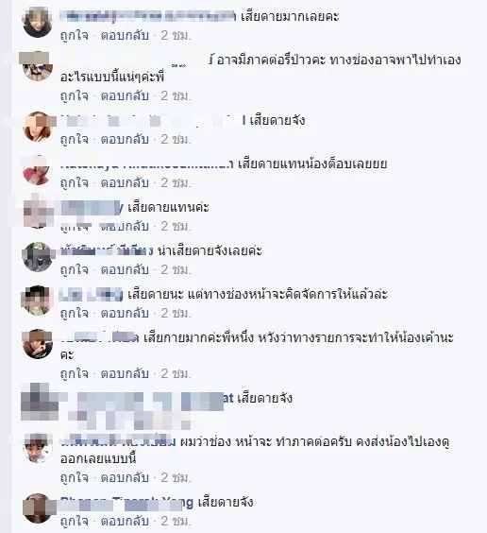
Task: Like the เสียดายแทนน้องต็อบเลยยย comment
Action: click(74, 183)
